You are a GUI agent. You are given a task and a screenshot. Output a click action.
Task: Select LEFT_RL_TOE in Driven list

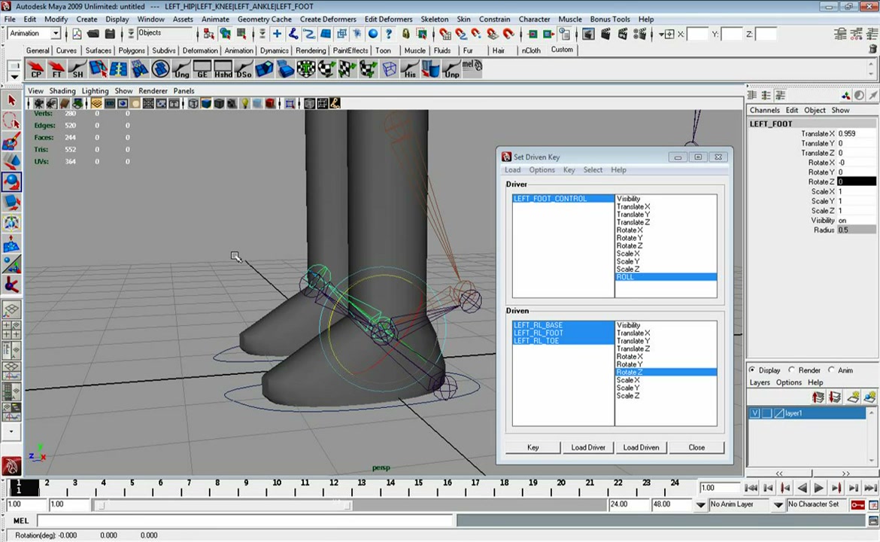click(x=563, y=341)
